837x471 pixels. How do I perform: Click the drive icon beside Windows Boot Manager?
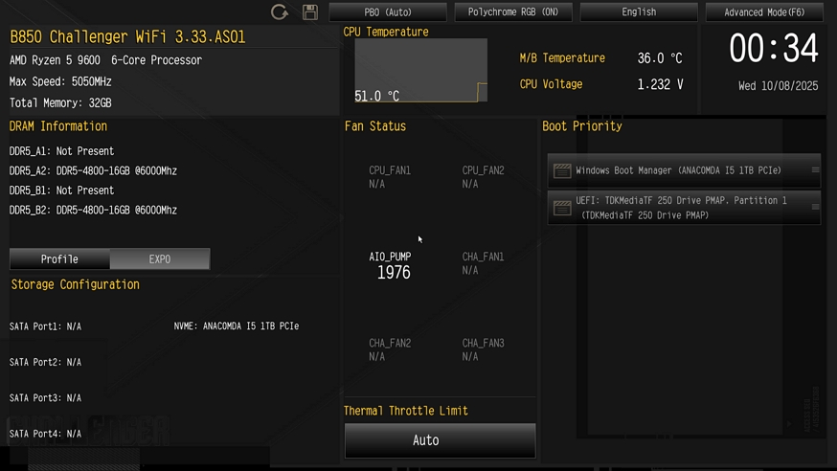[x=562, y=170]
